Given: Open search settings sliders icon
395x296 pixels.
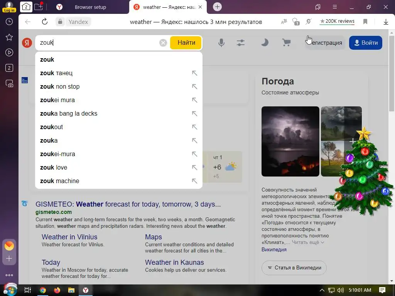Looking at the screenshot, I should [x=241, y=43].
